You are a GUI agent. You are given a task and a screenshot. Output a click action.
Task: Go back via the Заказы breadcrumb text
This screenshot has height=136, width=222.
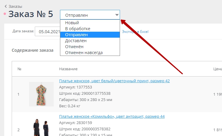pos(15,6)
